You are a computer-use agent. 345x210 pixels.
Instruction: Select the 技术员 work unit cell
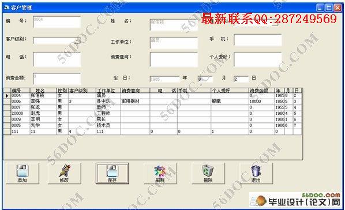[108, 125]
